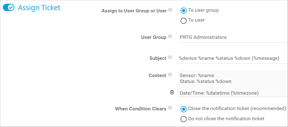The image size is (288, 127).
Task: Choose Close the notification ticket (recommended)
Action: (x=184, y=109)
